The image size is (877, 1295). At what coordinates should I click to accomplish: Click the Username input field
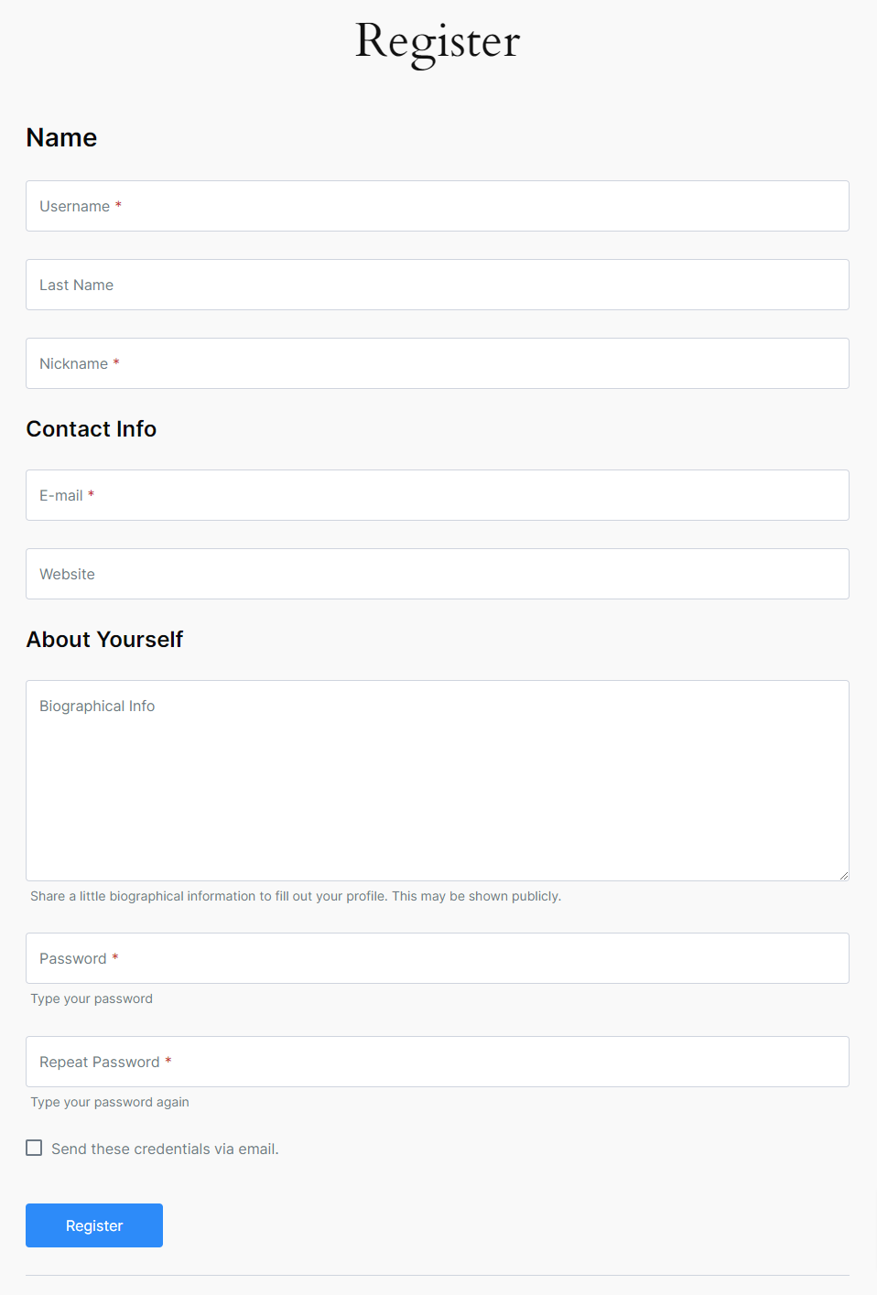click(x=438, y=206)
